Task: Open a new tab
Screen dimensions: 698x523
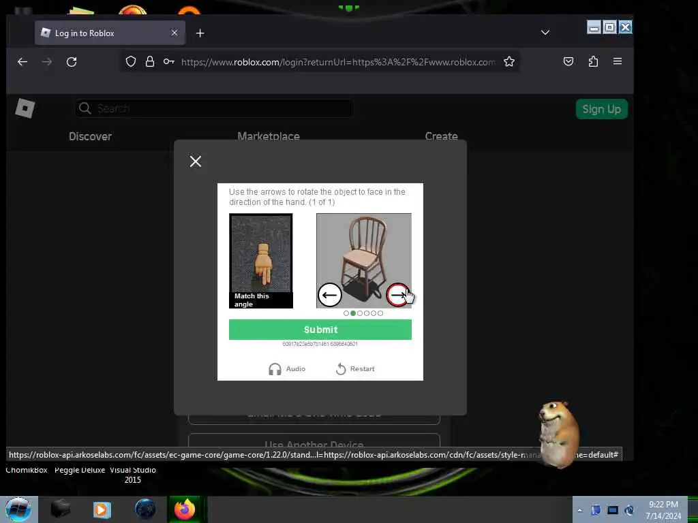Action: [x=200, y=33]
